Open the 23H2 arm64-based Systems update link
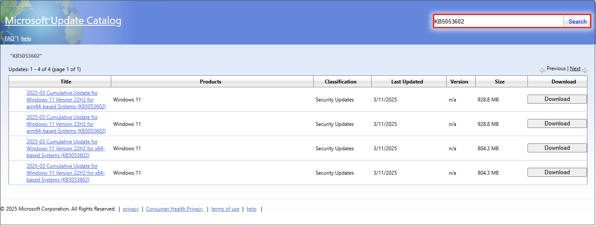This screenshot has height=226, width=596. point(66,124)
